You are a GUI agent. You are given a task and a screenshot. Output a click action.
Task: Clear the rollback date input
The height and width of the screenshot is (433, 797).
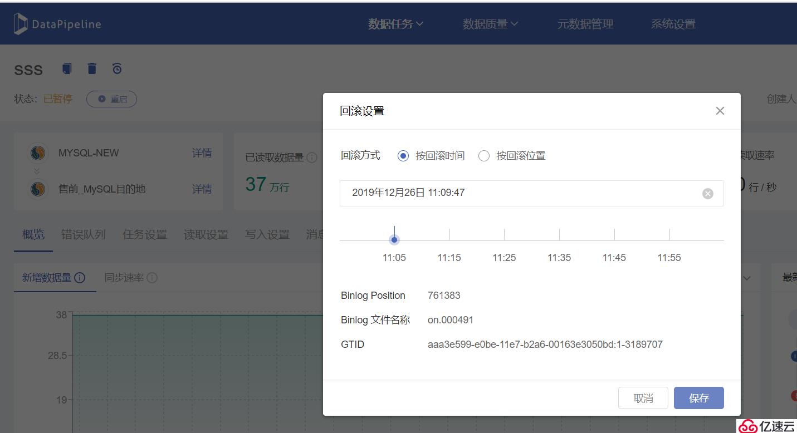(x=708, y=193)
